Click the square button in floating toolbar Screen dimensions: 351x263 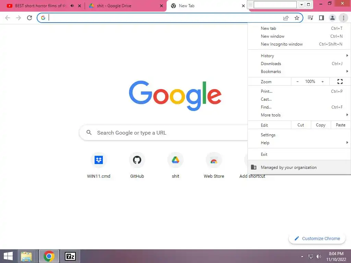coord(308,4)
